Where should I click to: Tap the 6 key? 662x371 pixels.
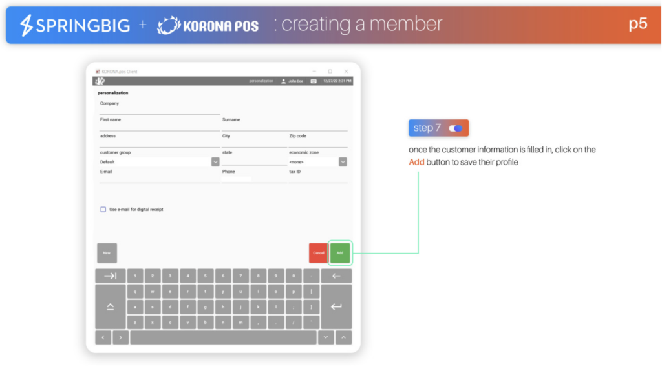coord(223,276)
